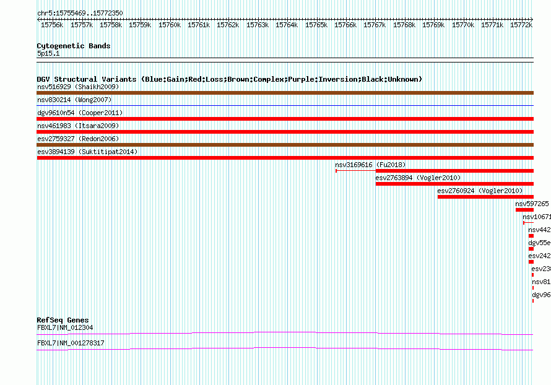
Task: Open the nsv3169616 (Fu2018) label
Action: 370,165
